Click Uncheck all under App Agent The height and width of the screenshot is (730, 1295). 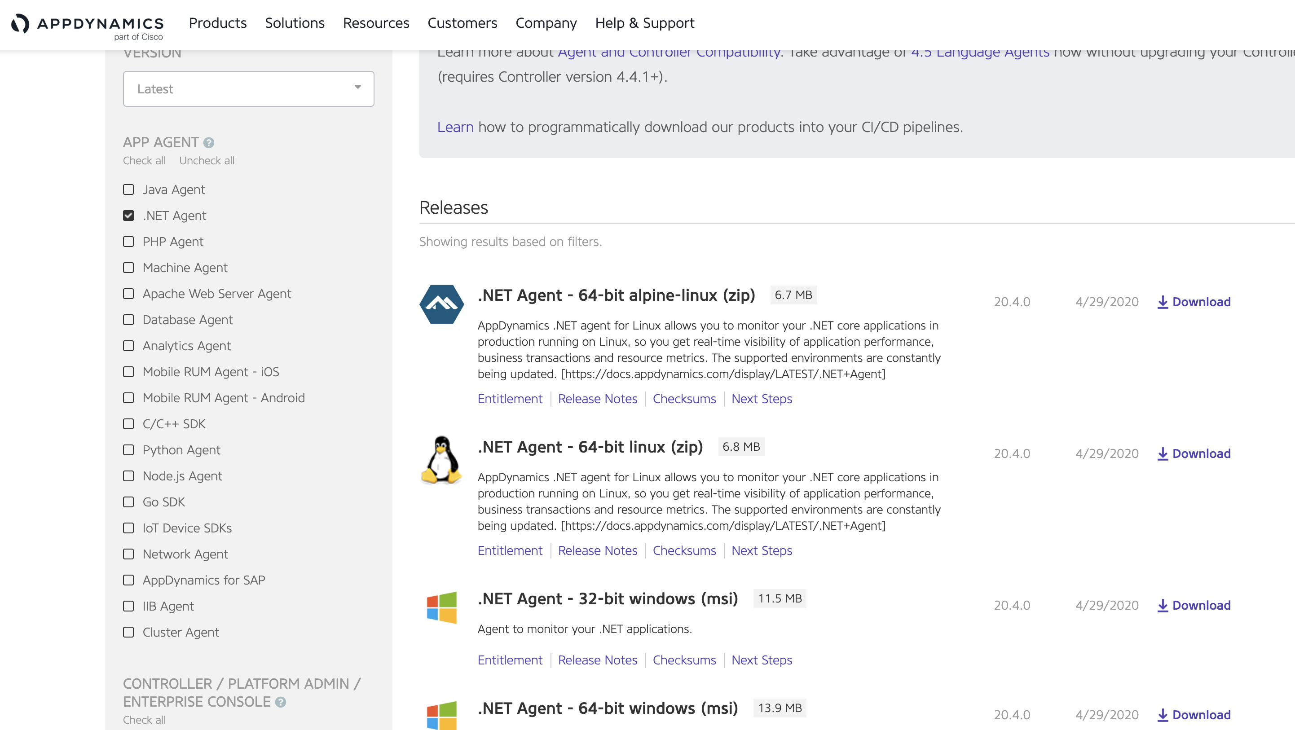click(x=207, y=160)
